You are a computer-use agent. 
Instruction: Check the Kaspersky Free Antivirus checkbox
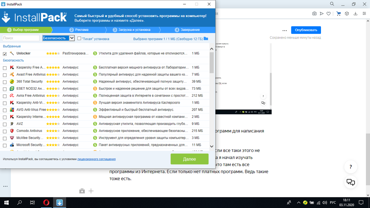(5, 67)
